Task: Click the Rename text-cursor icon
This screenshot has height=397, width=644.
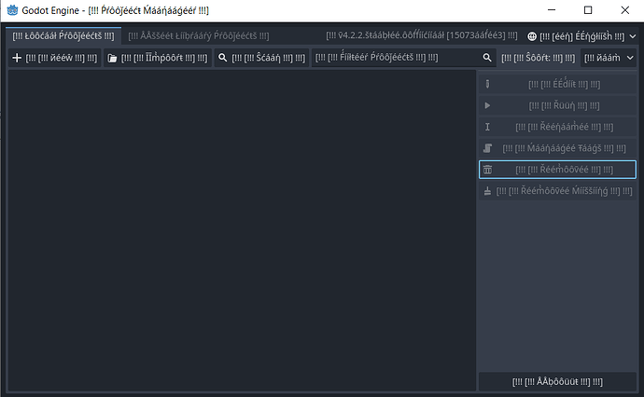Action: (486, 127)
